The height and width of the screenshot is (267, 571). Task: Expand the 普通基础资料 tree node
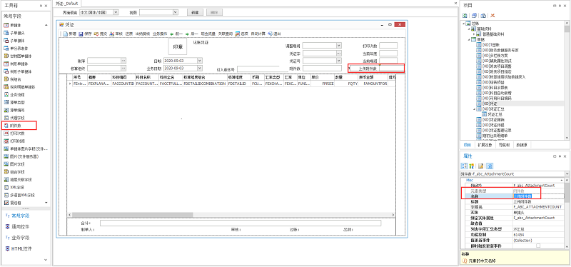coord(474,34)
